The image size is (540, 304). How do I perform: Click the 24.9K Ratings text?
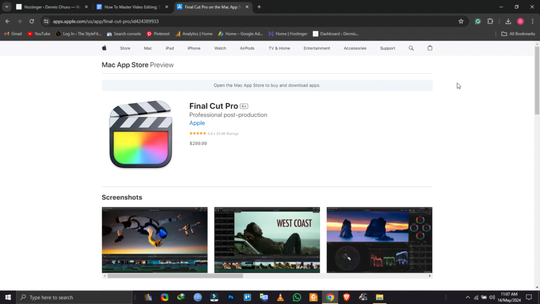pos(227,134)
